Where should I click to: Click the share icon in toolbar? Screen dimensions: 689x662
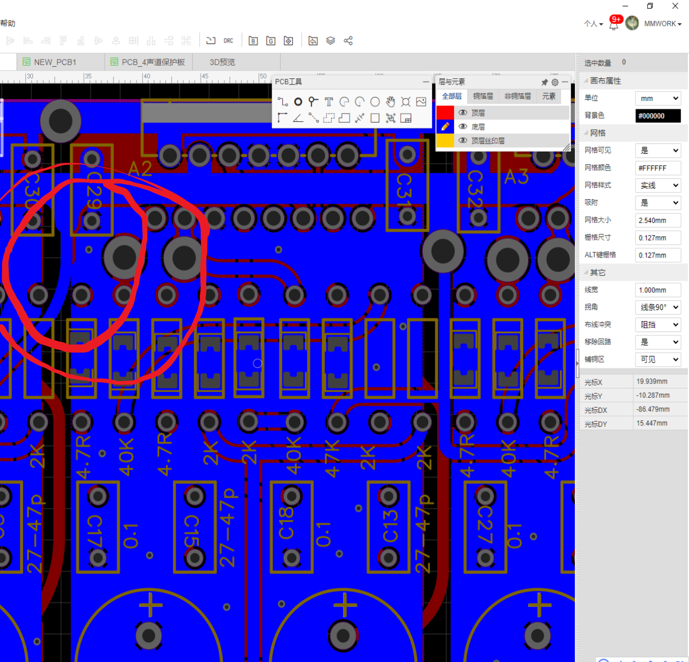(x=348, y=41)
